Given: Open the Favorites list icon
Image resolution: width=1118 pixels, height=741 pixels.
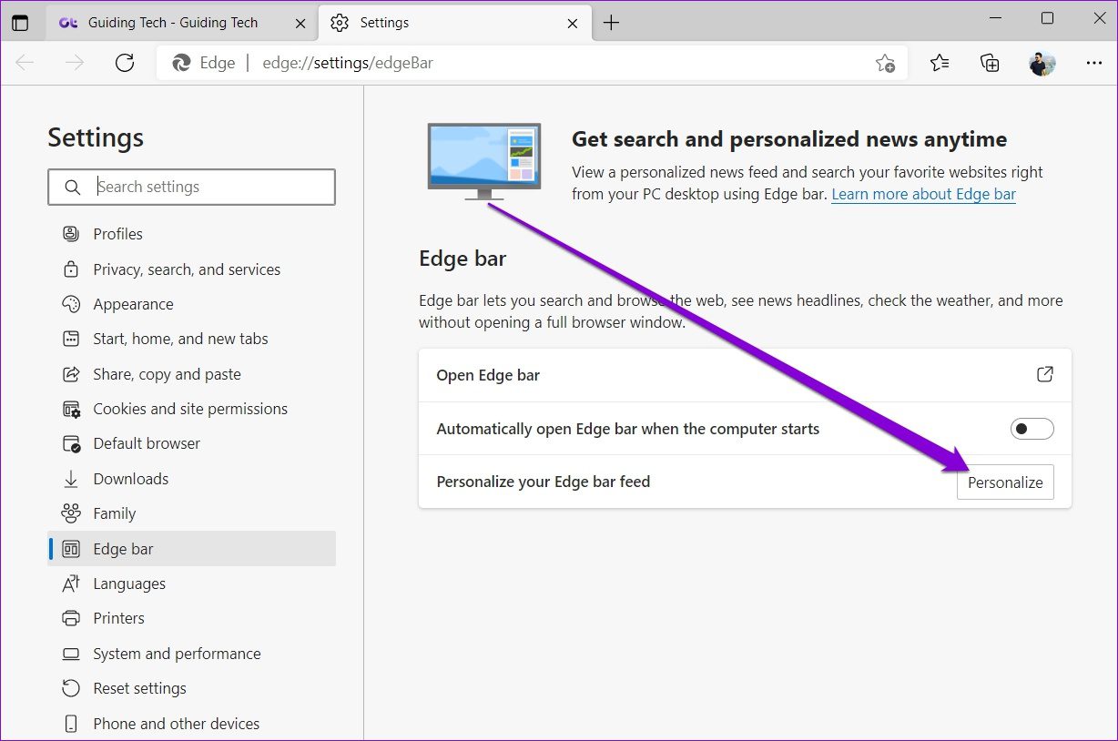Looking at the screenshot, I should point(940,63).
